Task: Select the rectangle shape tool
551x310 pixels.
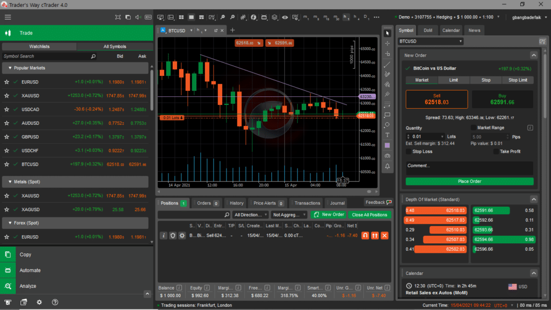Action: tap(387, 115)
